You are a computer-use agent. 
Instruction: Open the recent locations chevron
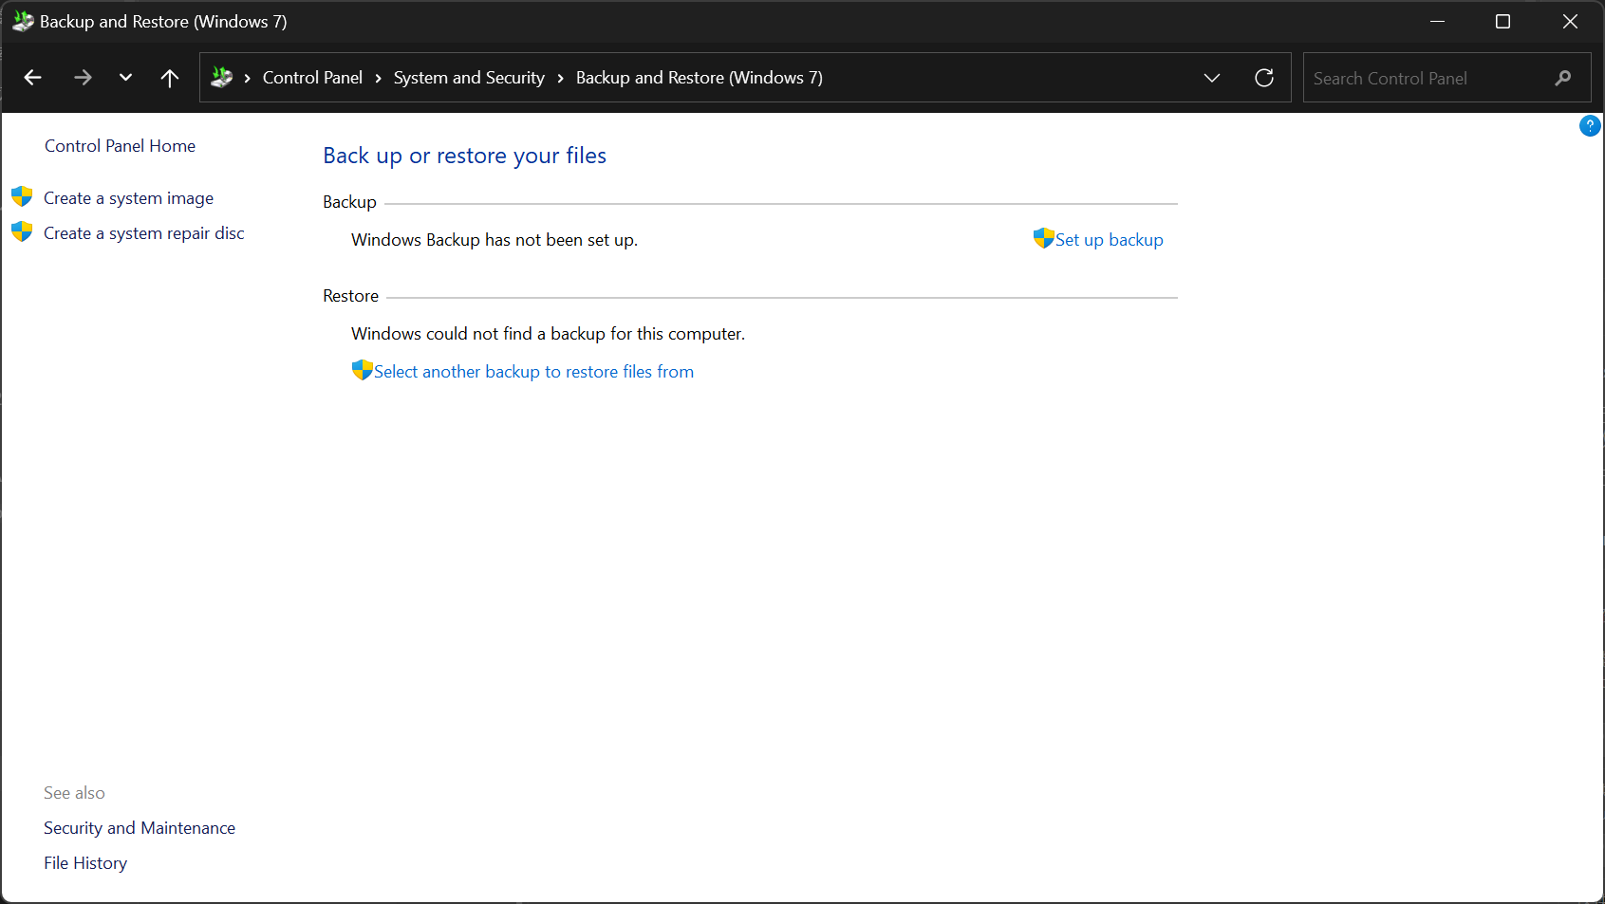[124, 77]
